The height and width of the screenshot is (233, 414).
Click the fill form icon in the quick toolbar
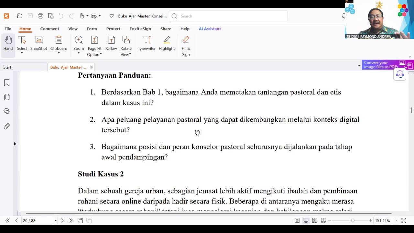click(x=94, y=16)
